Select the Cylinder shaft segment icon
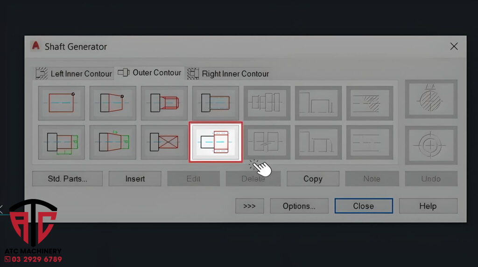The image size is (478, 267). pyautogui.click(x=61, y=103)
